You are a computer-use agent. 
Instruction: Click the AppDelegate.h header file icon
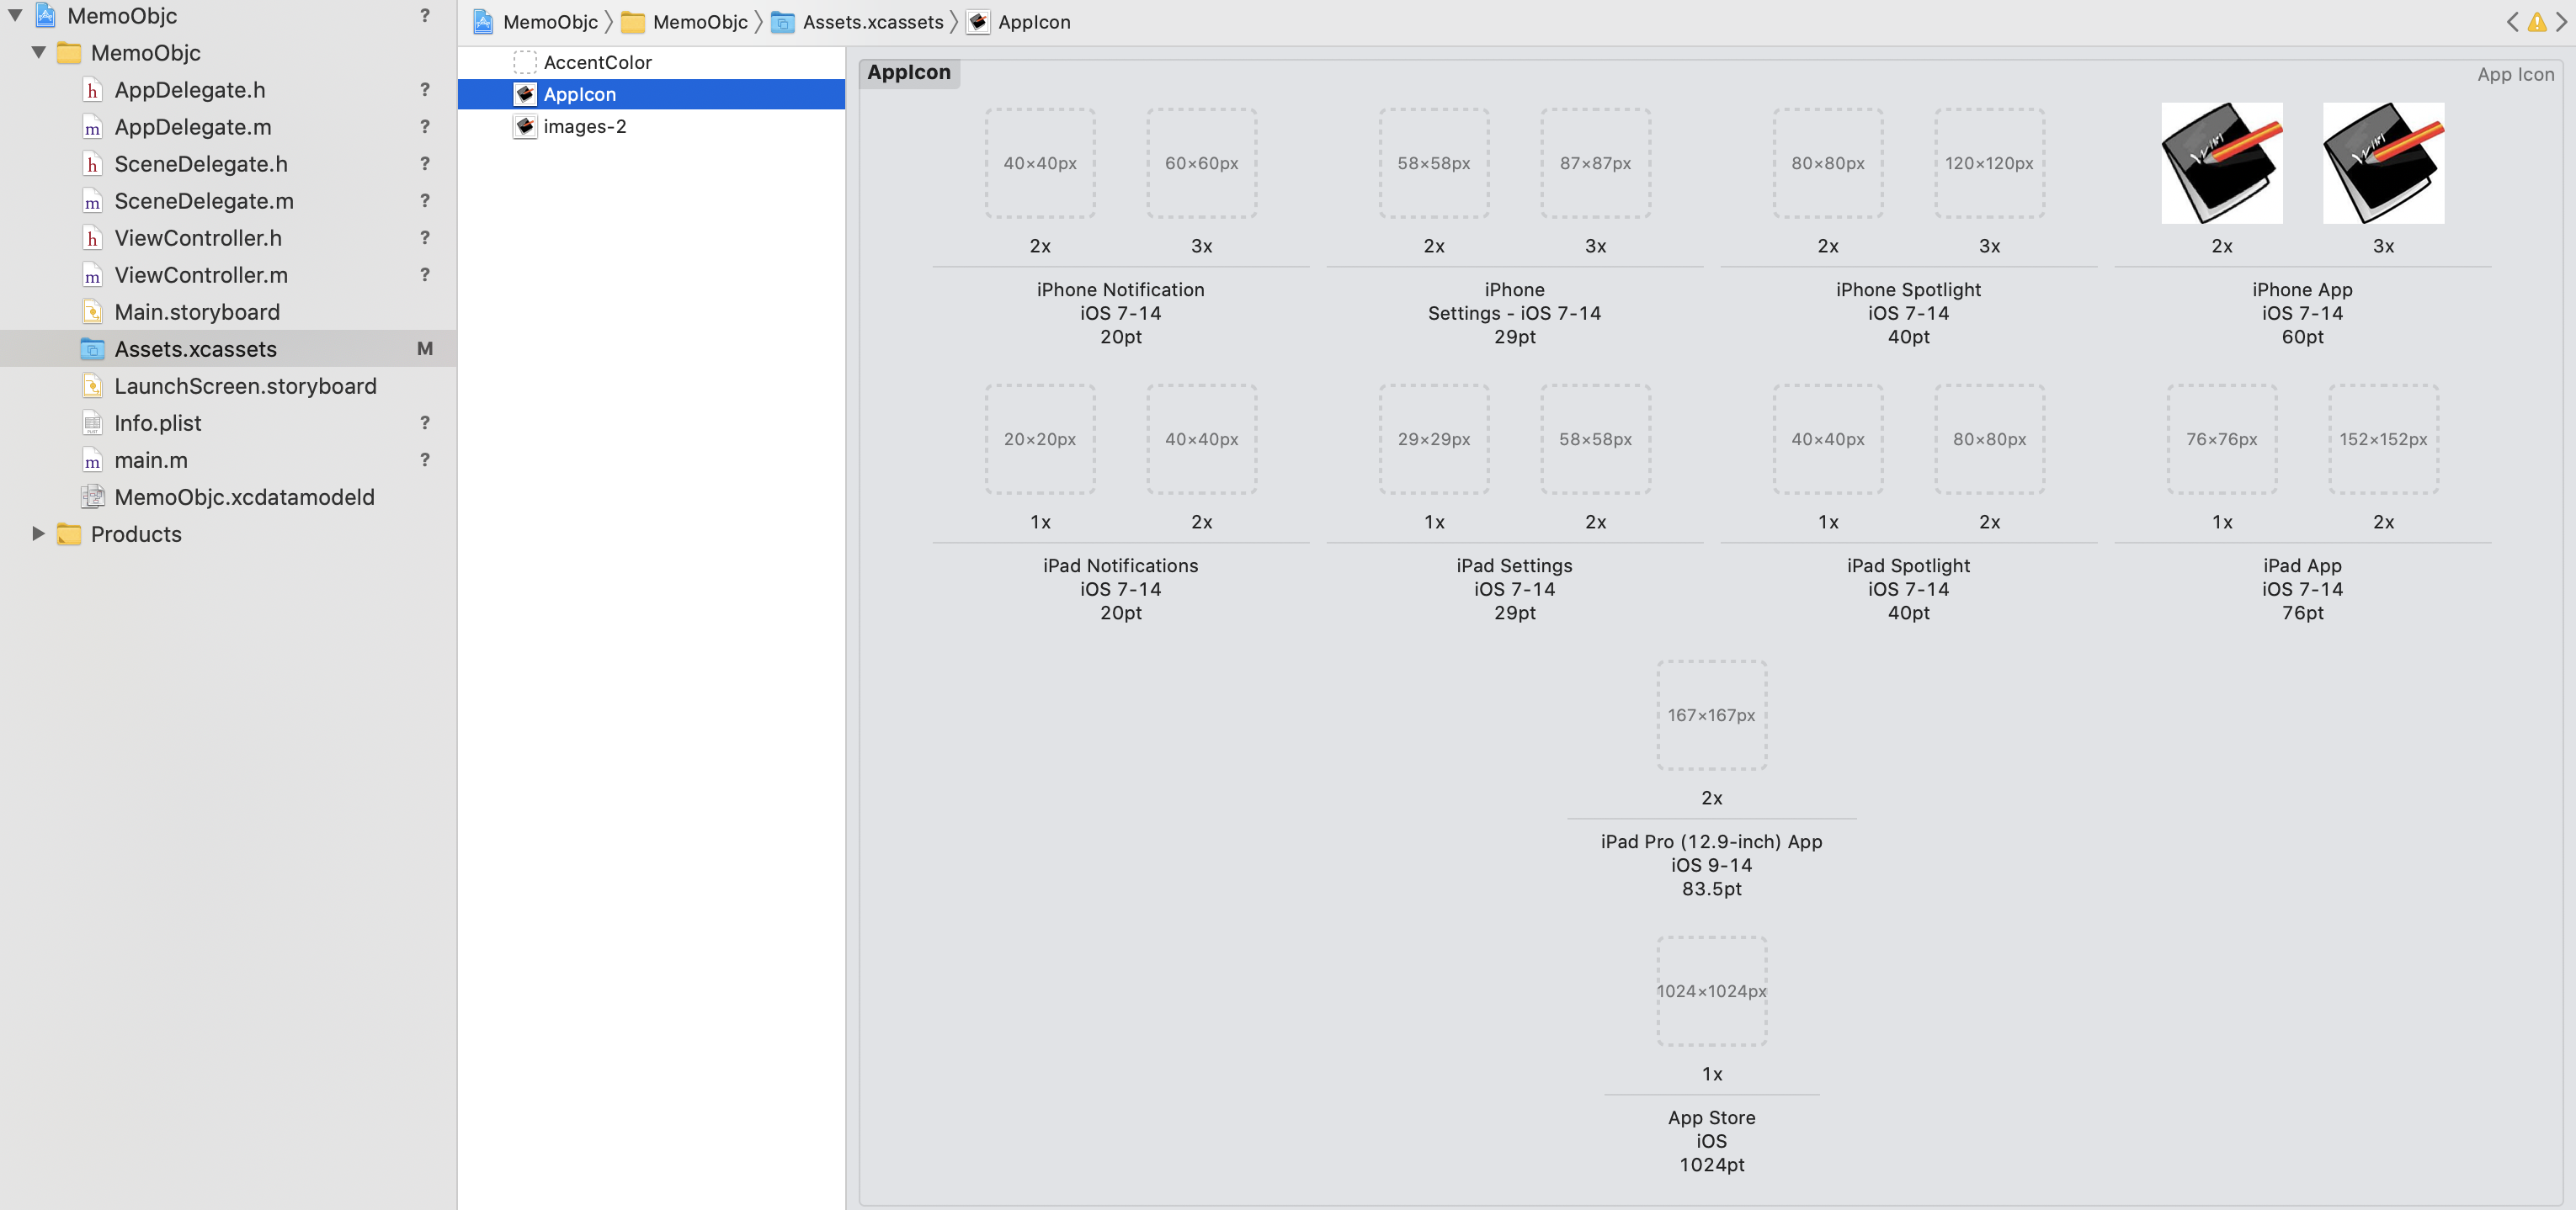(x=92, y=90)
